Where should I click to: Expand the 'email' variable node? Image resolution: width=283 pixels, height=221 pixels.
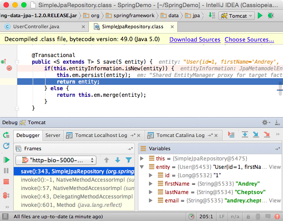coord(150,200)
